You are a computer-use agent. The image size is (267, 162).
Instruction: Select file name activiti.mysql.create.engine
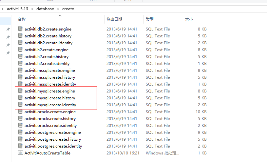click(x=50, y=91)
